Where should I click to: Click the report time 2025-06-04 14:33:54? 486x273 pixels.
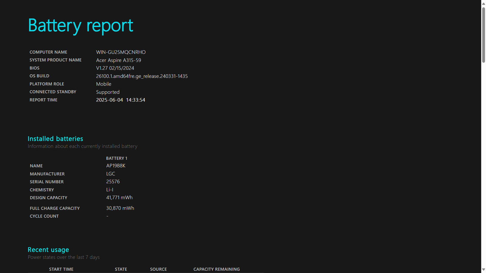(121, 100)
